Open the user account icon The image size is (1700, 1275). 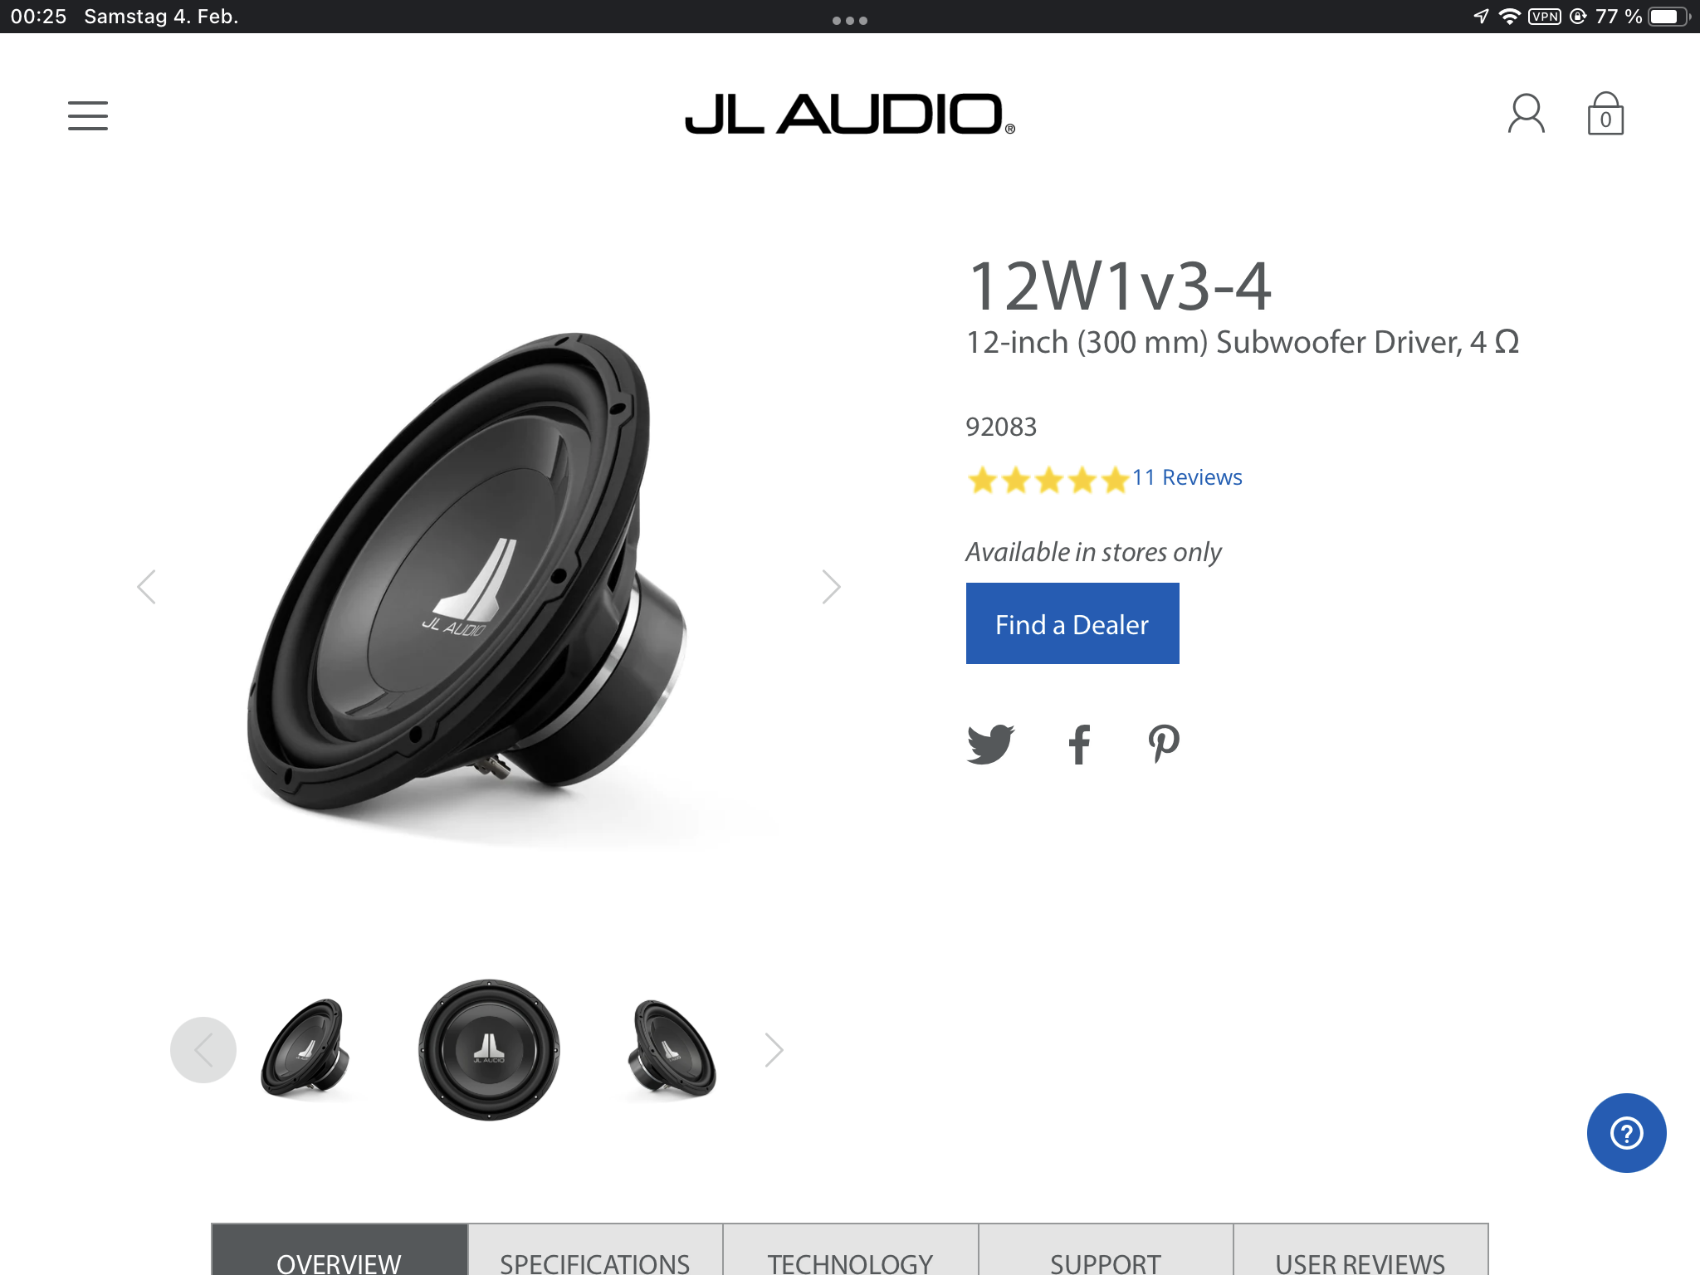1526,114
